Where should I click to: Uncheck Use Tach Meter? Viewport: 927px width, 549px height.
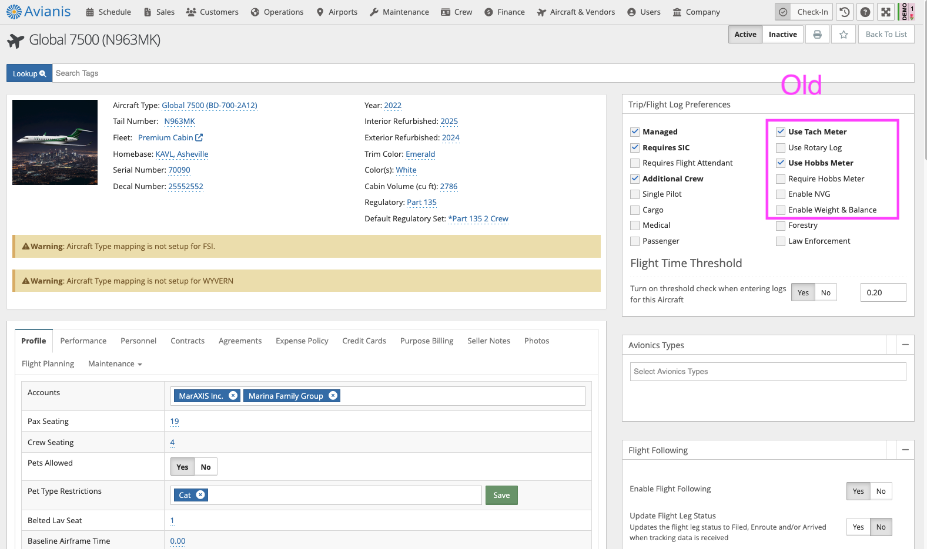[781, 132]
